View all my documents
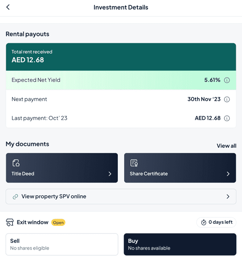Image resolution: width=242 pixels, height=258 pixels. (226, 146)
